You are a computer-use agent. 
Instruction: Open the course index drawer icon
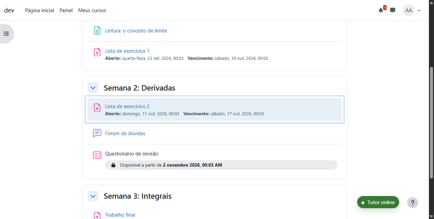click(x=6, y=33)
